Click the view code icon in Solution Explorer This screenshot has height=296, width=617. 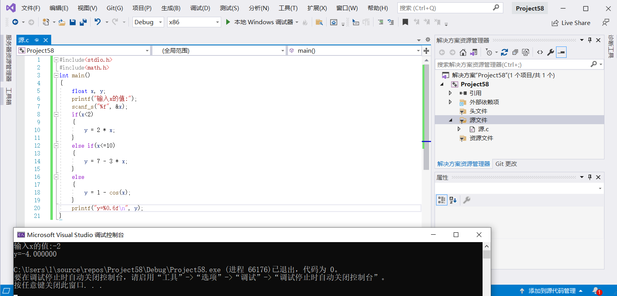(x=540, y=52)
